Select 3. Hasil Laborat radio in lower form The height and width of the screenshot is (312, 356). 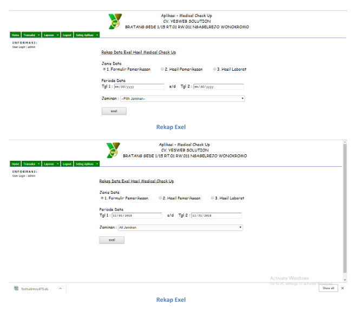point(212,198)
